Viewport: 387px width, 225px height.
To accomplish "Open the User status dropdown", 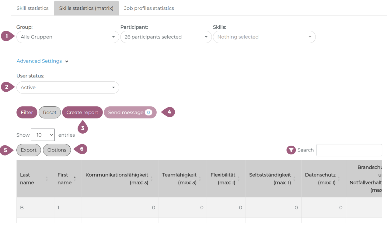I will pos(68,87).
